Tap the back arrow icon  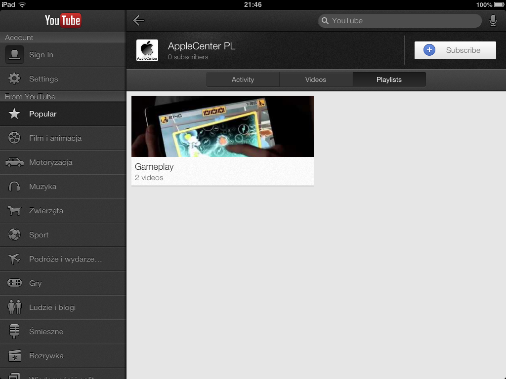[x=139, y=20]
